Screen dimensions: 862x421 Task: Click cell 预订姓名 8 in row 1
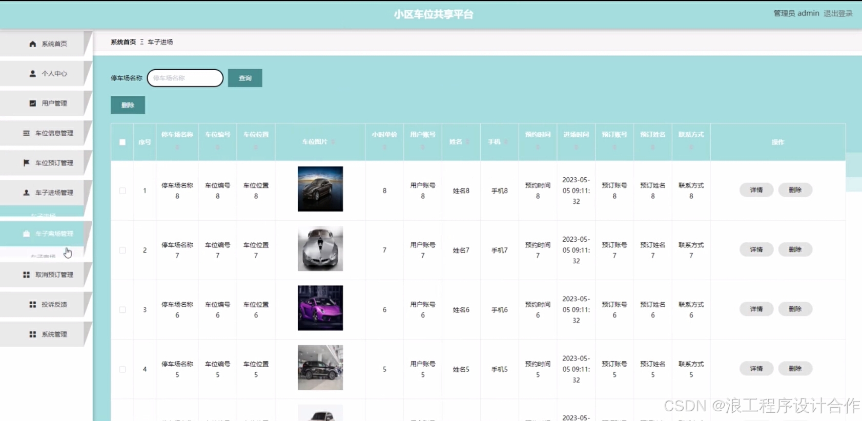click(653, 191)
